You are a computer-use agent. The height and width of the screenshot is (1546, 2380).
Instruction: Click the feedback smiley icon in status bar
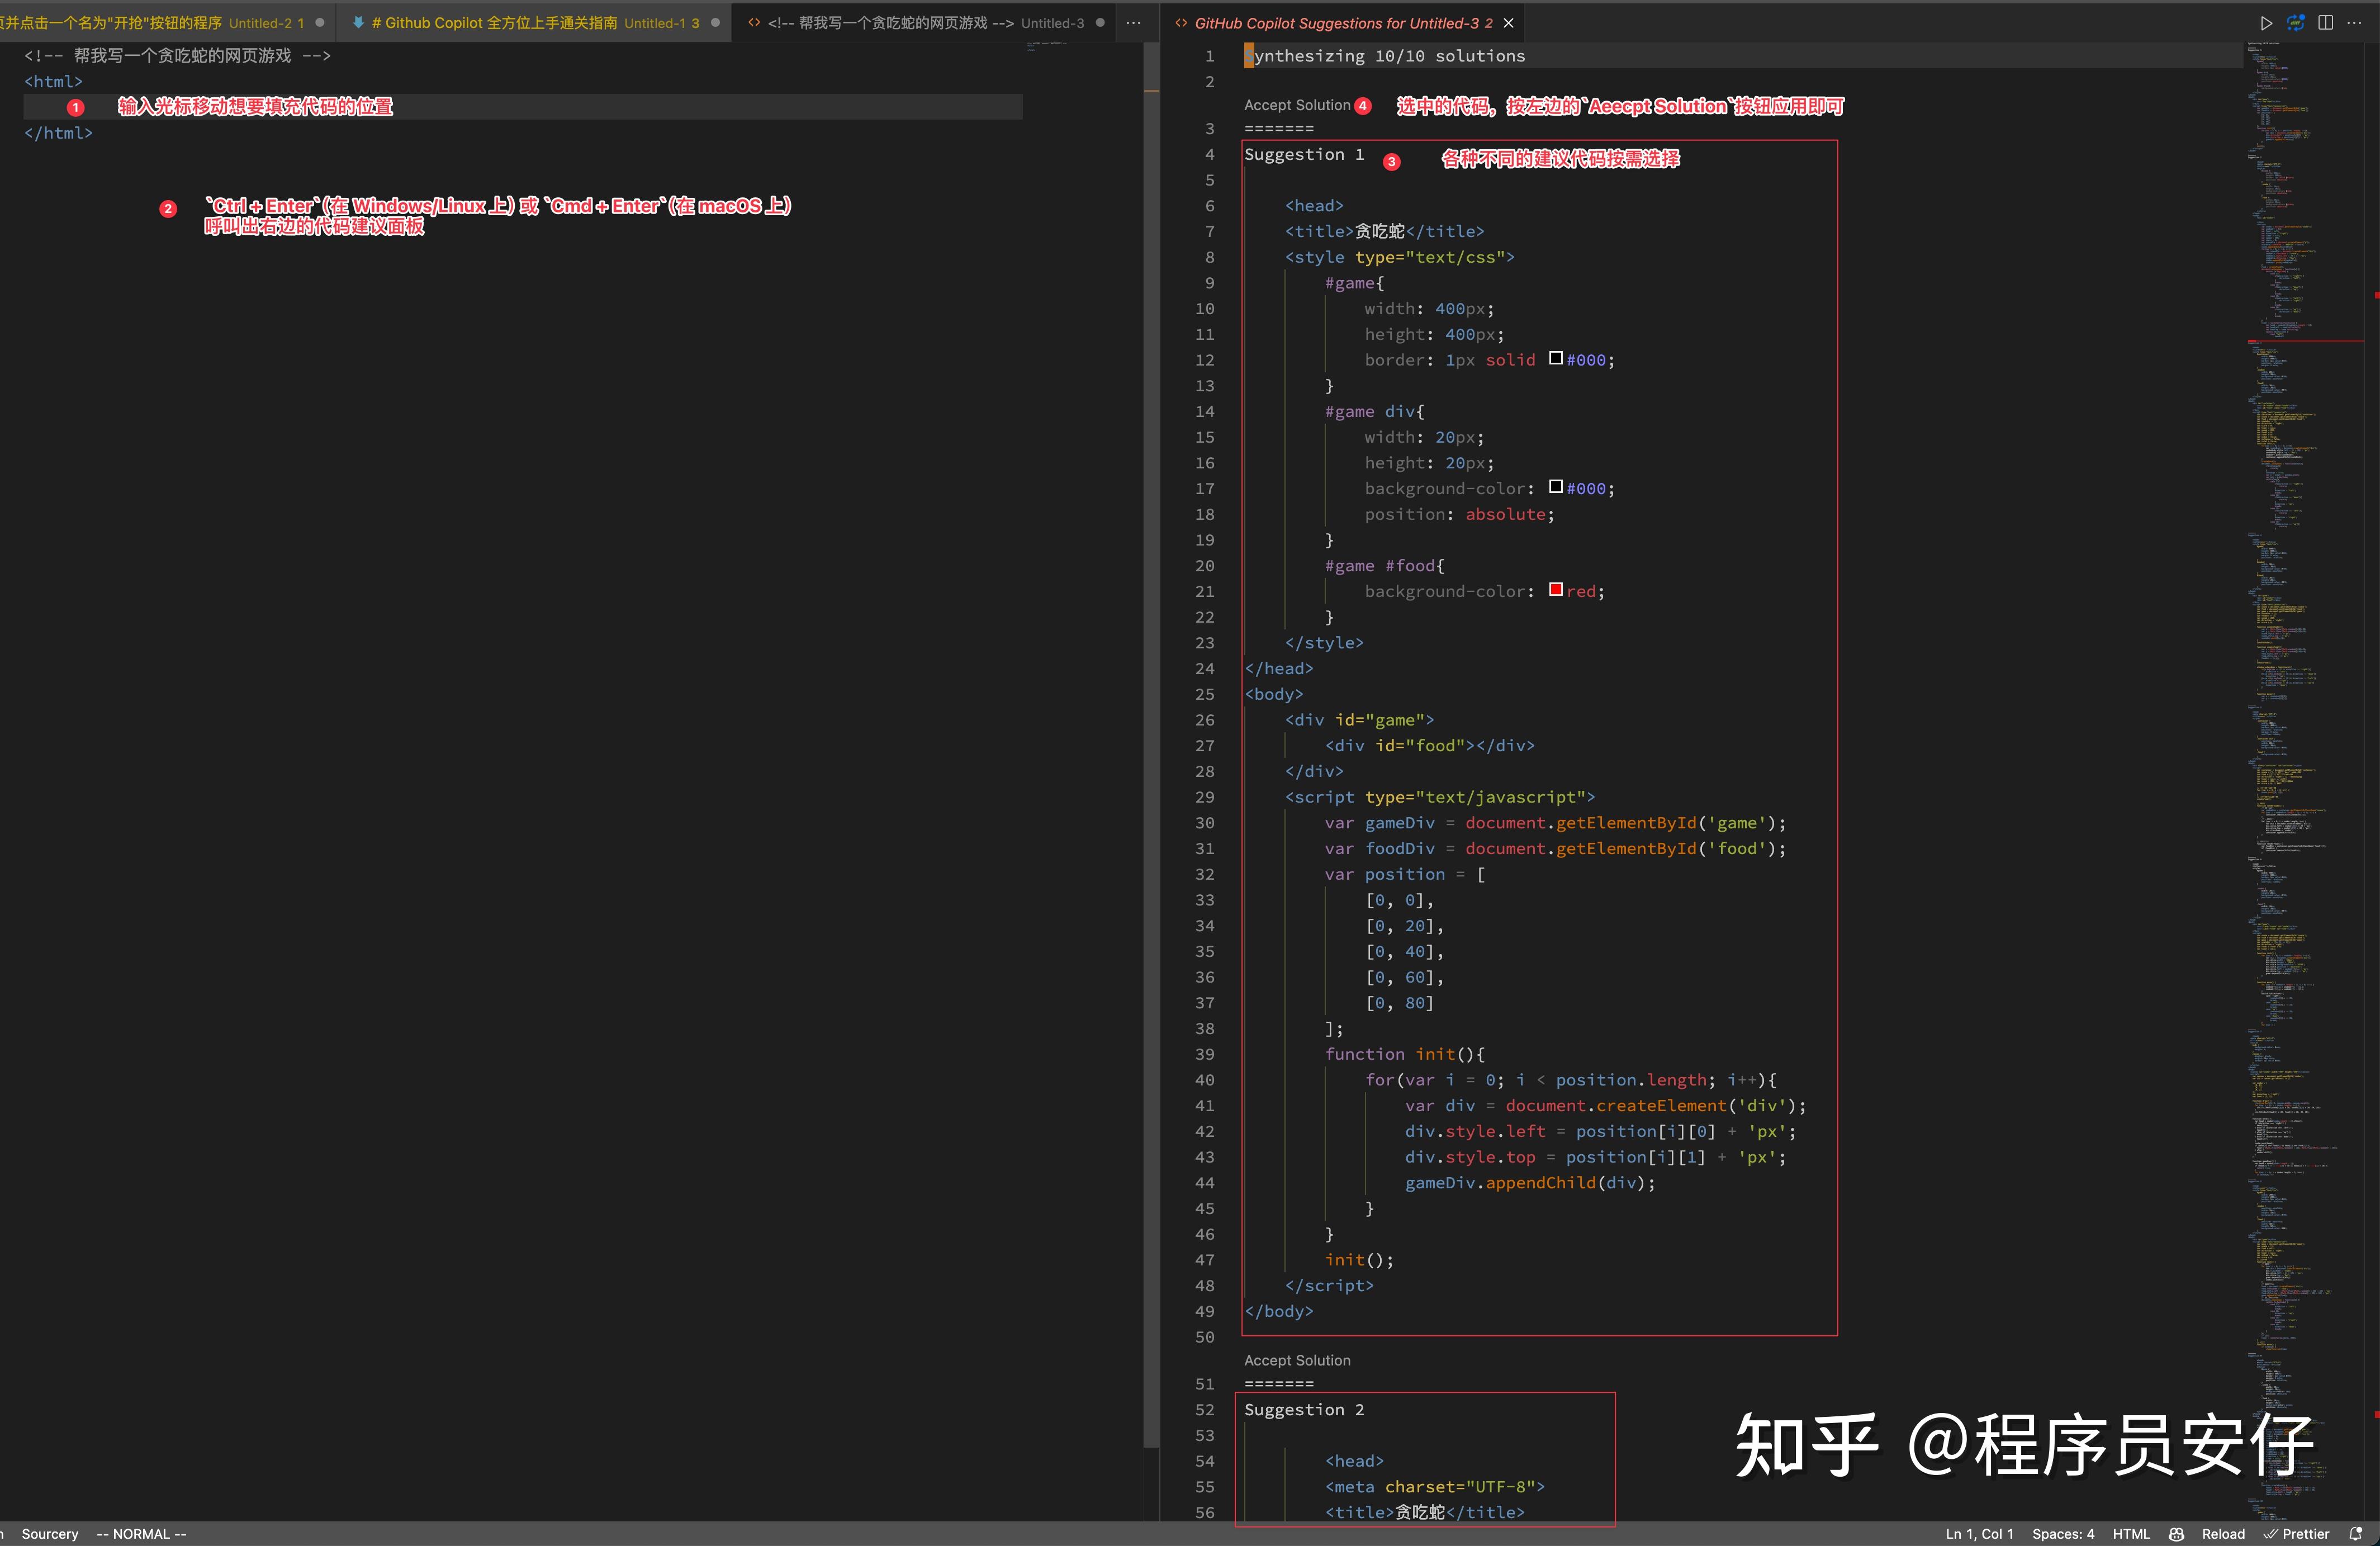point(2176,1534)
